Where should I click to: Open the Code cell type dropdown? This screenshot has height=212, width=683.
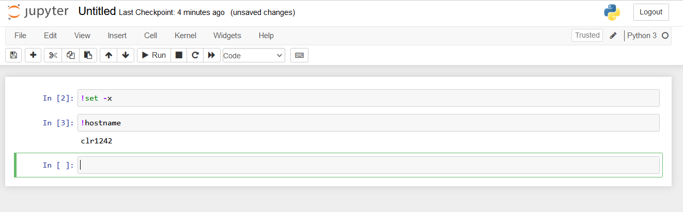[254, 55]
